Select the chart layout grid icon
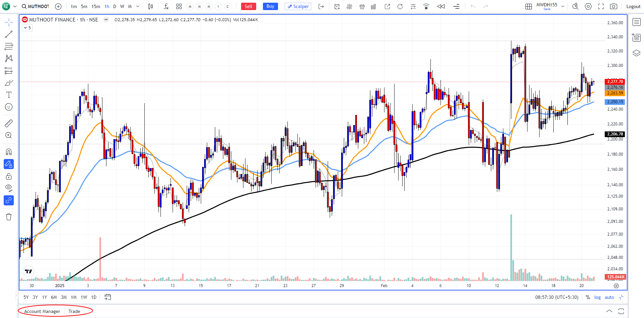 pyautogui.click(x=528, y=6)
